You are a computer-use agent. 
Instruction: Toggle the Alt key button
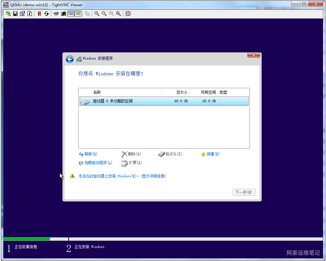point(78,14)
